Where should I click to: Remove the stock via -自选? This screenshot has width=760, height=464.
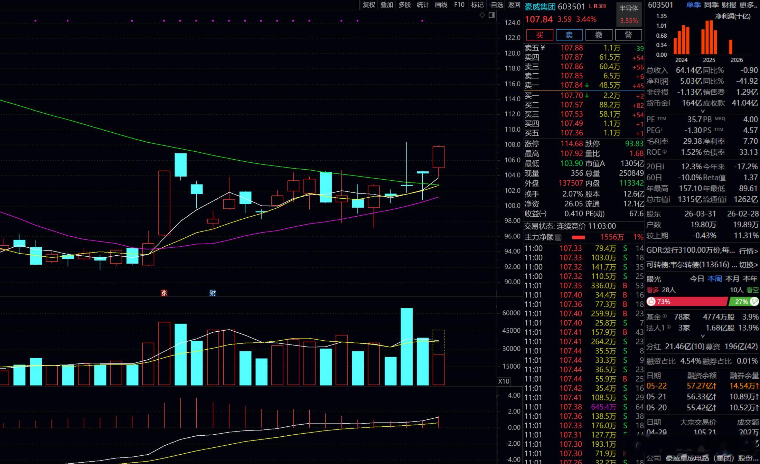pos(496,4)
